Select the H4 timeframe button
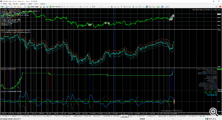Viewport: 222px width, 120px height. click(x=81, y=7)
